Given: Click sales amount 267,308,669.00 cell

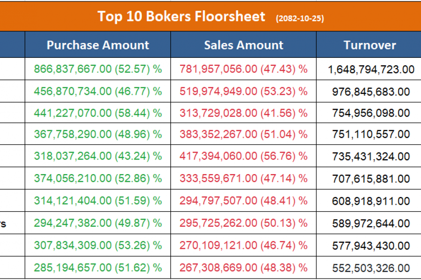Looking at the screenshot, I should 243,267.
